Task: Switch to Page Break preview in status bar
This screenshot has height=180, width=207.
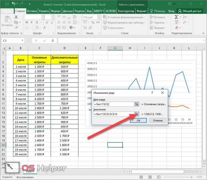Action: click(x=159, y=177)
